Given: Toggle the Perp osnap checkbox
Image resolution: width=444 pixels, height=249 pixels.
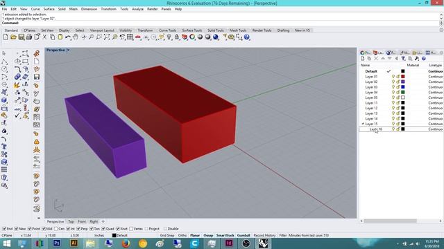Looking at the screenshot, I should point(78,229).
